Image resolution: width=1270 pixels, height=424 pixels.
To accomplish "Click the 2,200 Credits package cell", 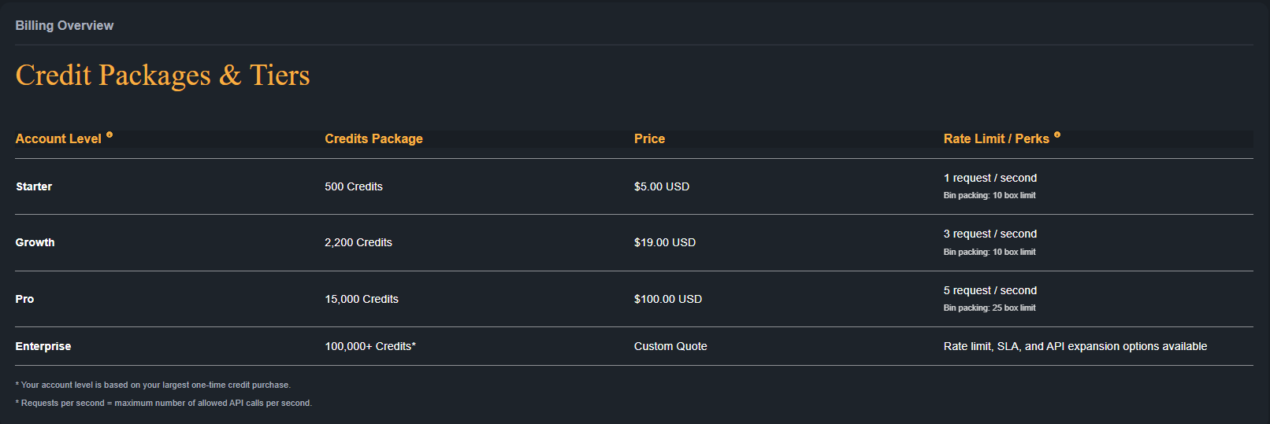I will (x=358, y=242).
